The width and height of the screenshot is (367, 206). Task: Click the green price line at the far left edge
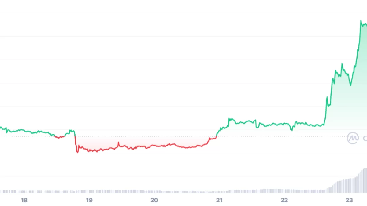(x=1, y=127)
